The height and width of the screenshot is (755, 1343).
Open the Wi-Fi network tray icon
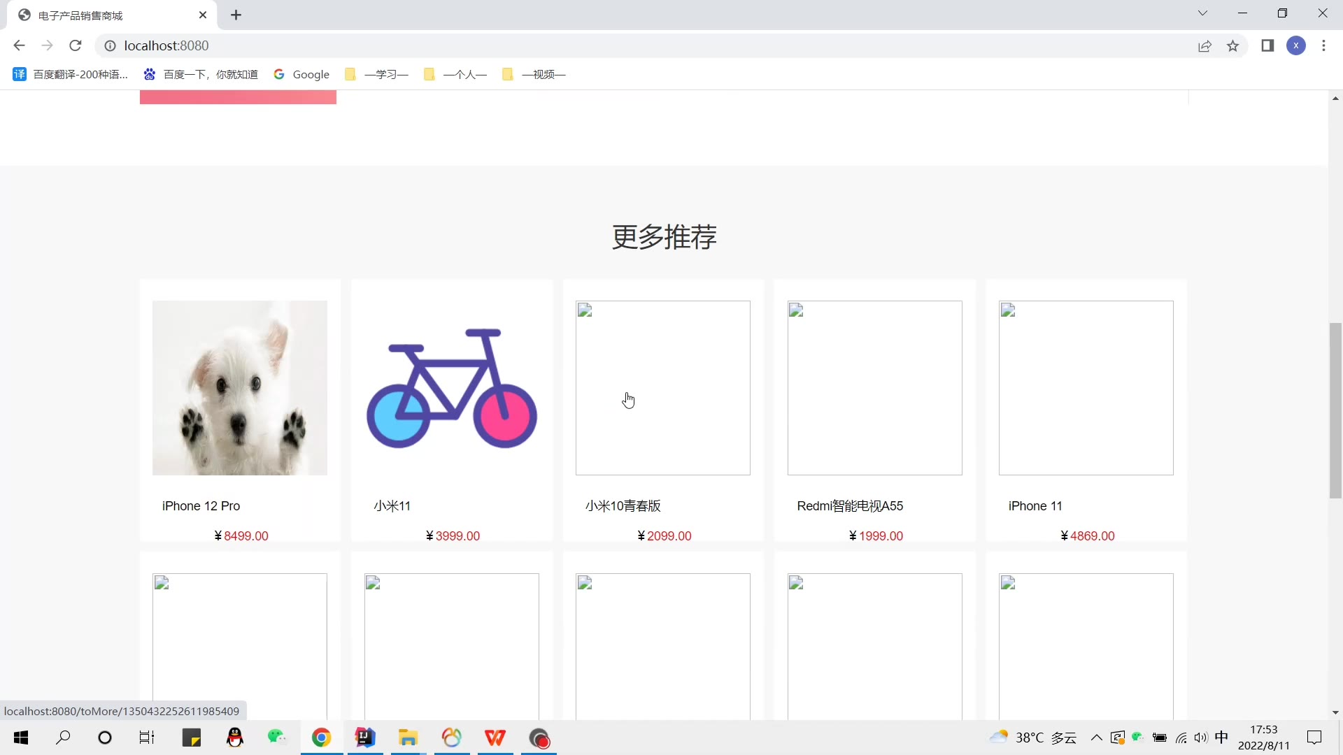click(1181, 738)
